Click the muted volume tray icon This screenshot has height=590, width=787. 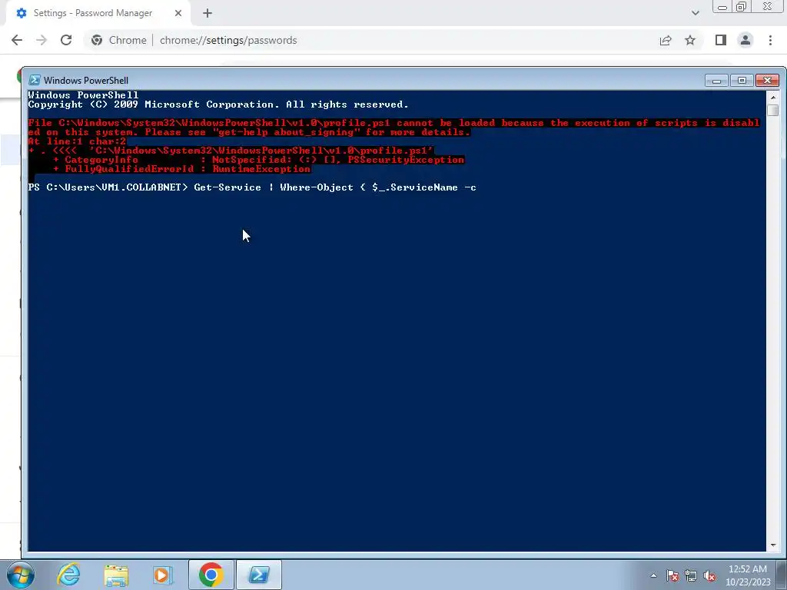709,575
